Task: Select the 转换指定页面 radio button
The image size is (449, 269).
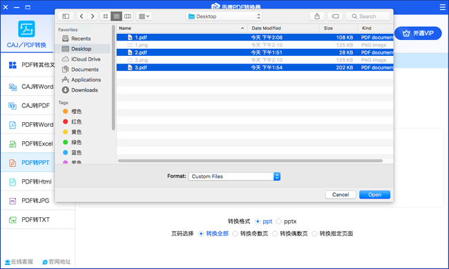Action: pos(314,234)
